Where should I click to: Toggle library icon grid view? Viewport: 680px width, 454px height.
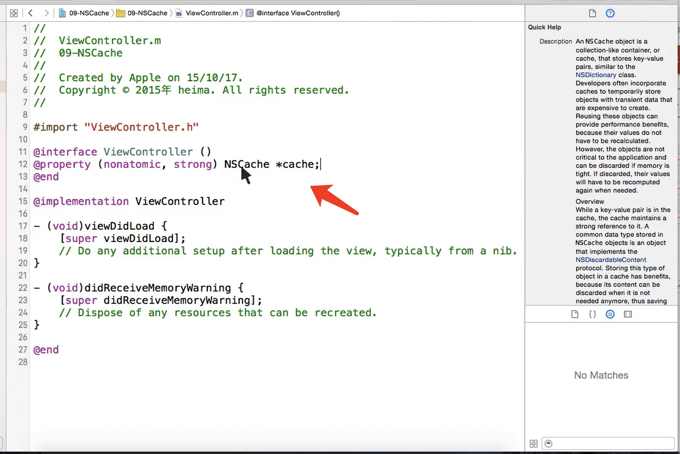(x=533, y=444)
